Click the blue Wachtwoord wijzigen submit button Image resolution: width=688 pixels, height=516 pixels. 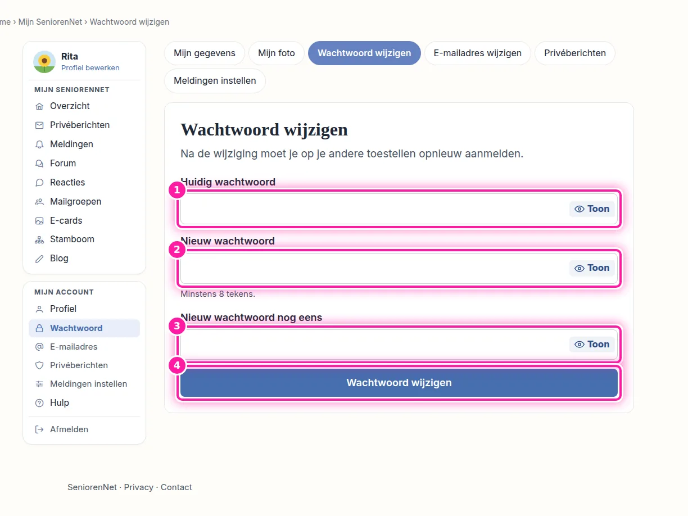point(399,383)
